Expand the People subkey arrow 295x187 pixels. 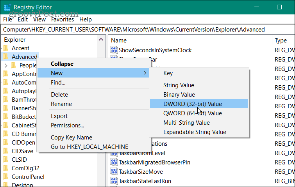[x=6, y=65]
